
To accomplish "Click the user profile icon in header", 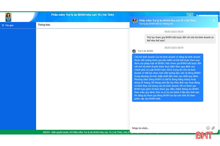I will point(197,15).
